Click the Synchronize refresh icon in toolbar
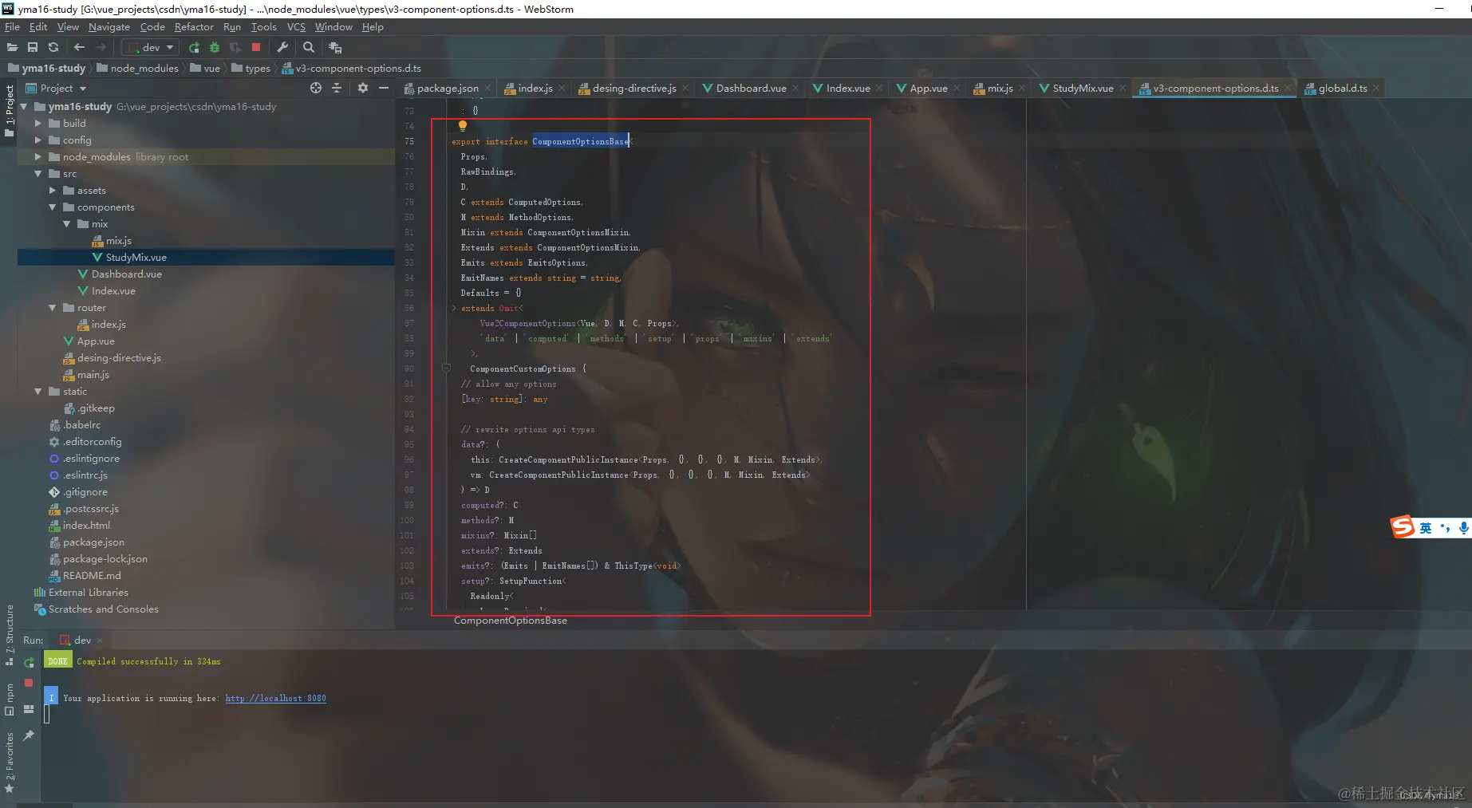 53,47
